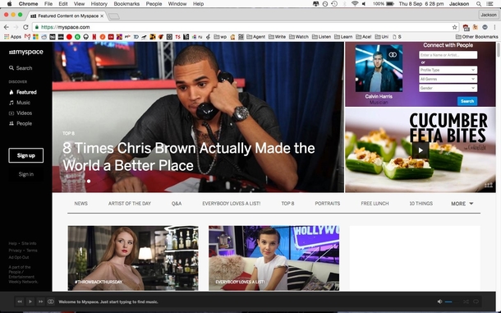The height and width of the screenshot is (313, 501).
Task: Open the Music section in sidebar
Action: 20,103
